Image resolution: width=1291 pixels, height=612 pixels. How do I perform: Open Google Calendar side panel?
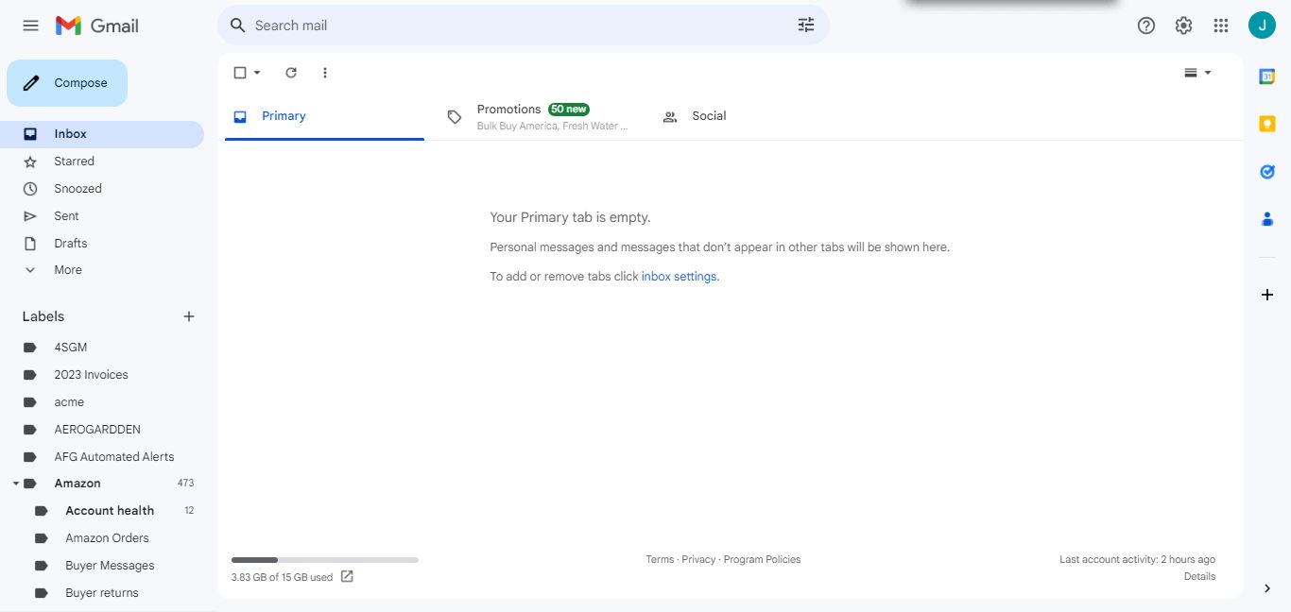pos(1267,76)
